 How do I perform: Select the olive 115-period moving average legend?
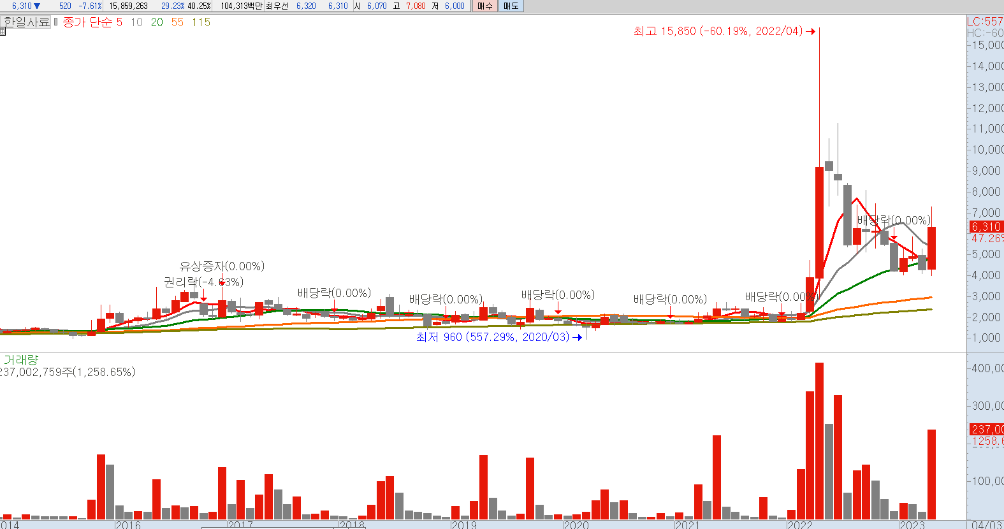pos(201,22)
